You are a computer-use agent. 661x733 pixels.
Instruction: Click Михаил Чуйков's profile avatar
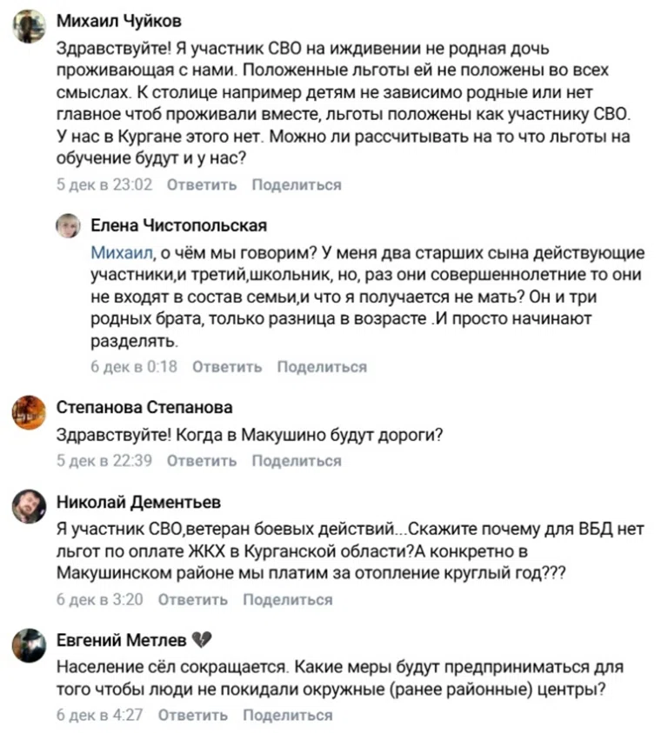[x=29, y=27]
